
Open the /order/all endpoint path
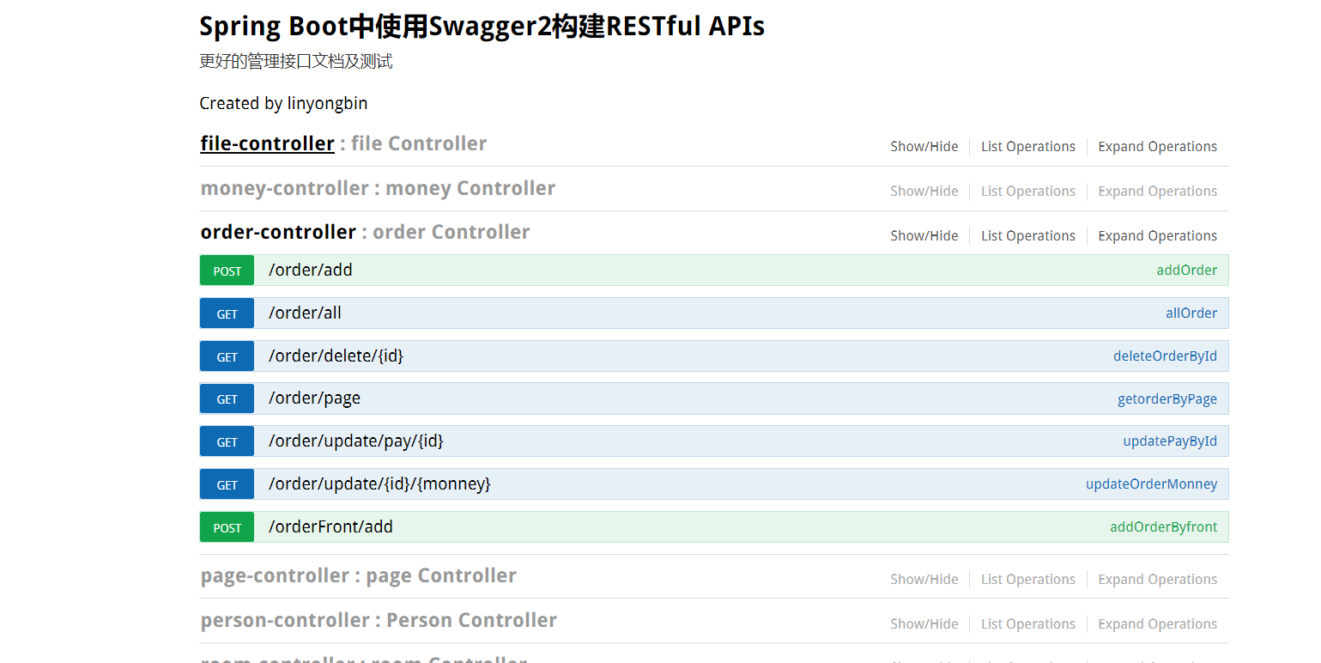[x=305, y=313]
